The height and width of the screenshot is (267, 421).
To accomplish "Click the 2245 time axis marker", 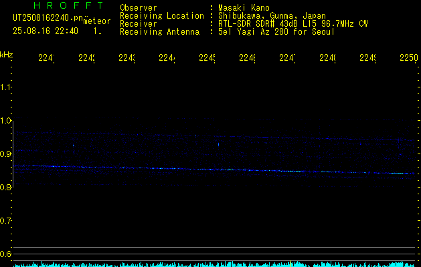I will pyautogui.click(x=207, y=58).
